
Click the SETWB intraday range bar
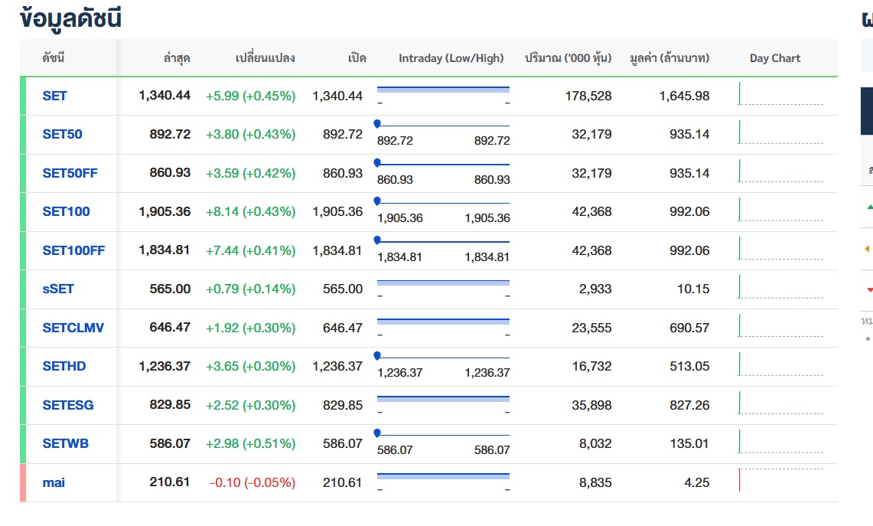click(443, 435)
